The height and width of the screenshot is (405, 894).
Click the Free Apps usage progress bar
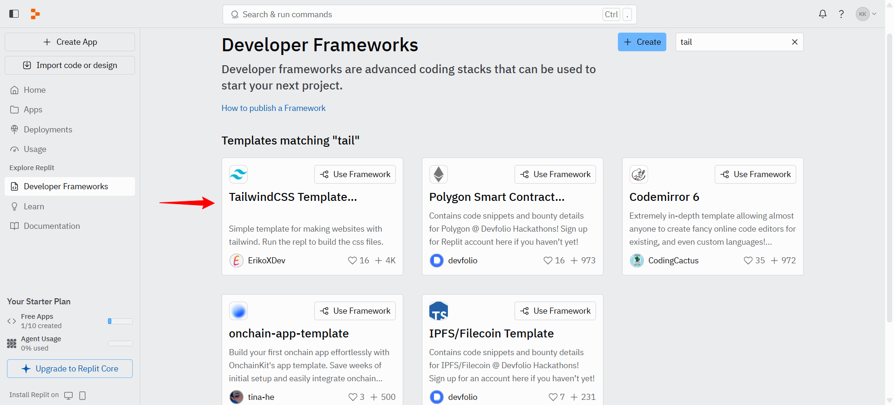[120, 321]
